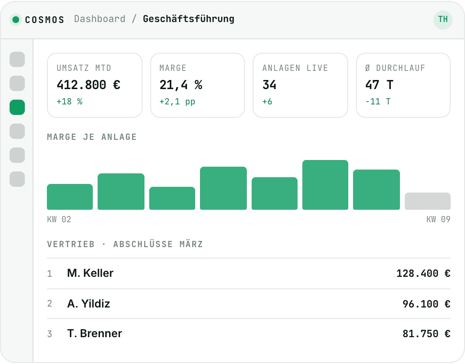
Task: Click the 128.400 € amount
Action: (423, 273)
